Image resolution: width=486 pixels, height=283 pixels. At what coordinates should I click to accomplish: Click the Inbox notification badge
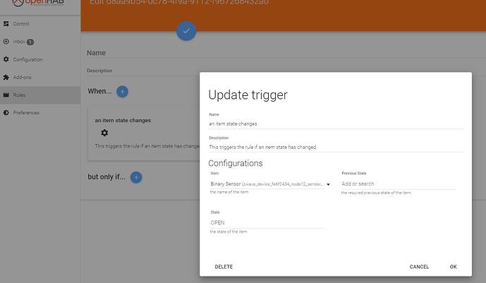[31, 42]
